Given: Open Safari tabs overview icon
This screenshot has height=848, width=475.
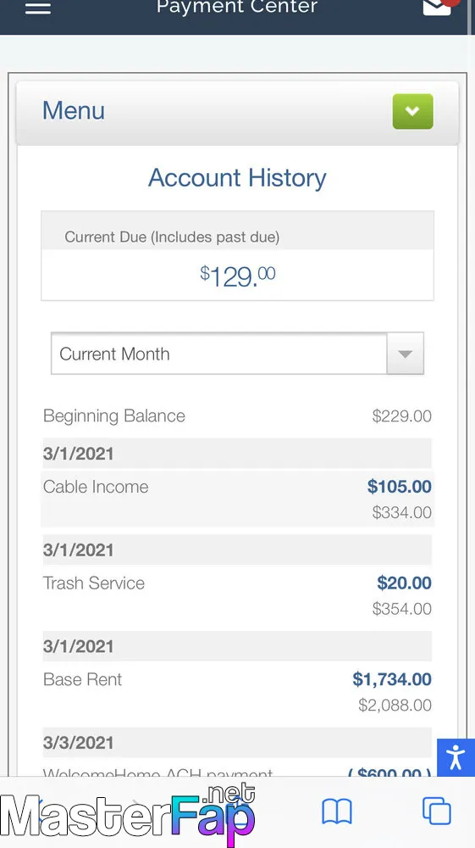Looking at the screenshot, I should coord(436,812).
